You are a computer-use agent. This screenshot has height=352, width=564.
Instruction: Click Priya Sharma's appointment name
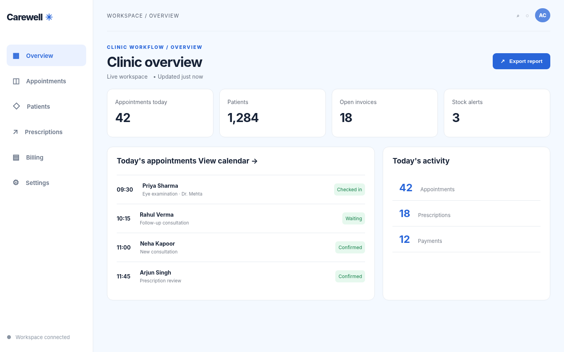click(160, 186)
